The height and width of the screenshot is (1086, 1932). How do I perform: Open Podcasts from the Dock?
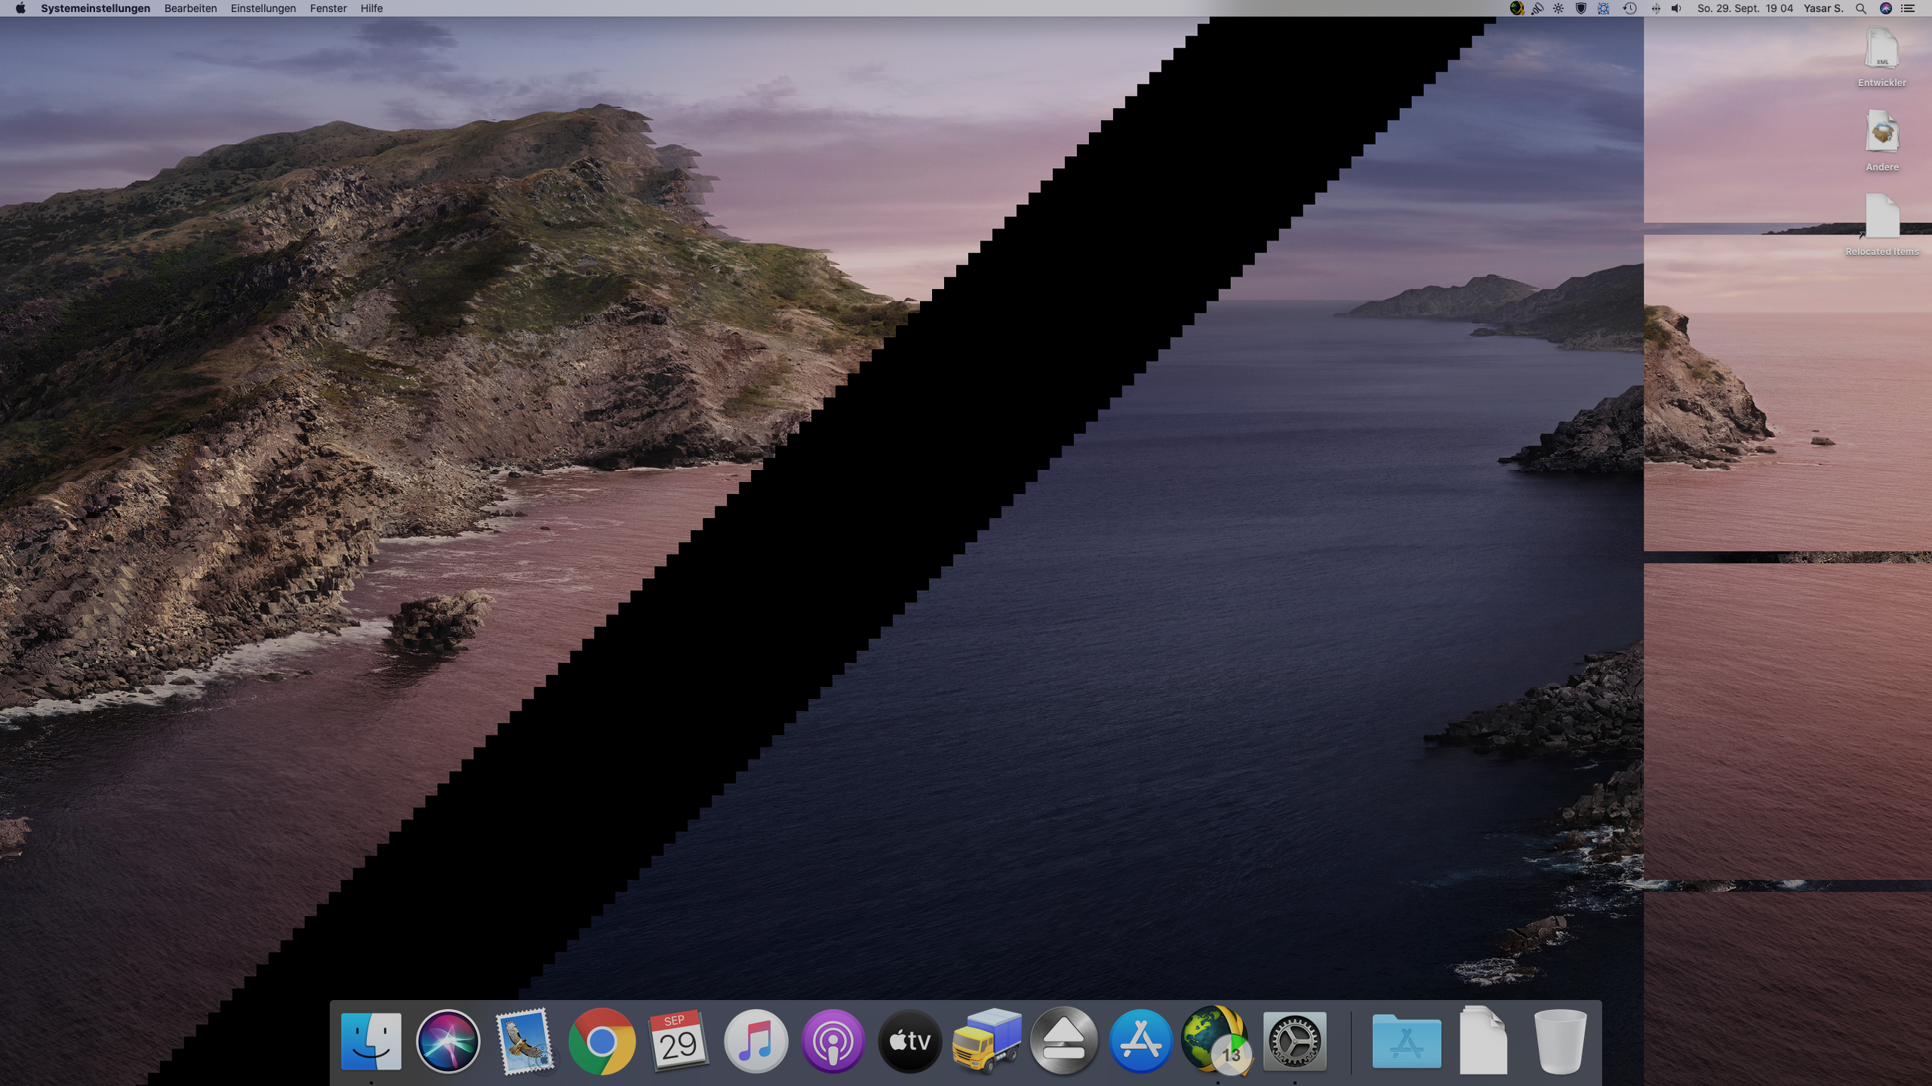[832, 1042]
